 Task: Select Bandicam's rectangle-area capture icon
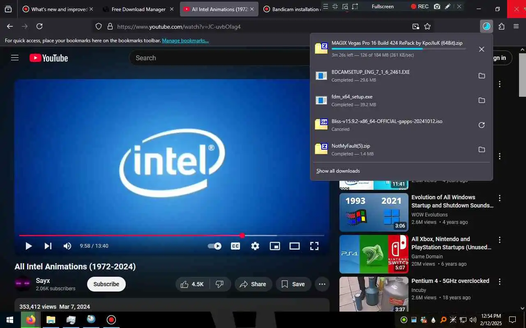pos(355,7)
